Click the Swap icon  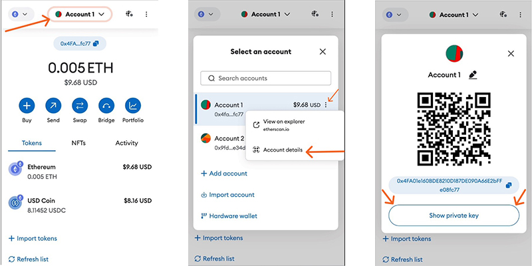click(80, 106)
